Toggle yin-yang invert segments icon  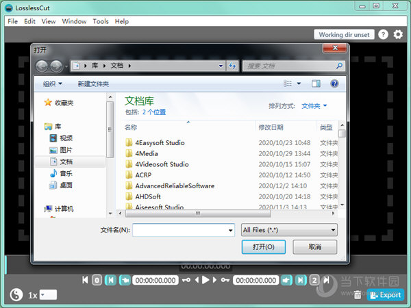point(16,294)
